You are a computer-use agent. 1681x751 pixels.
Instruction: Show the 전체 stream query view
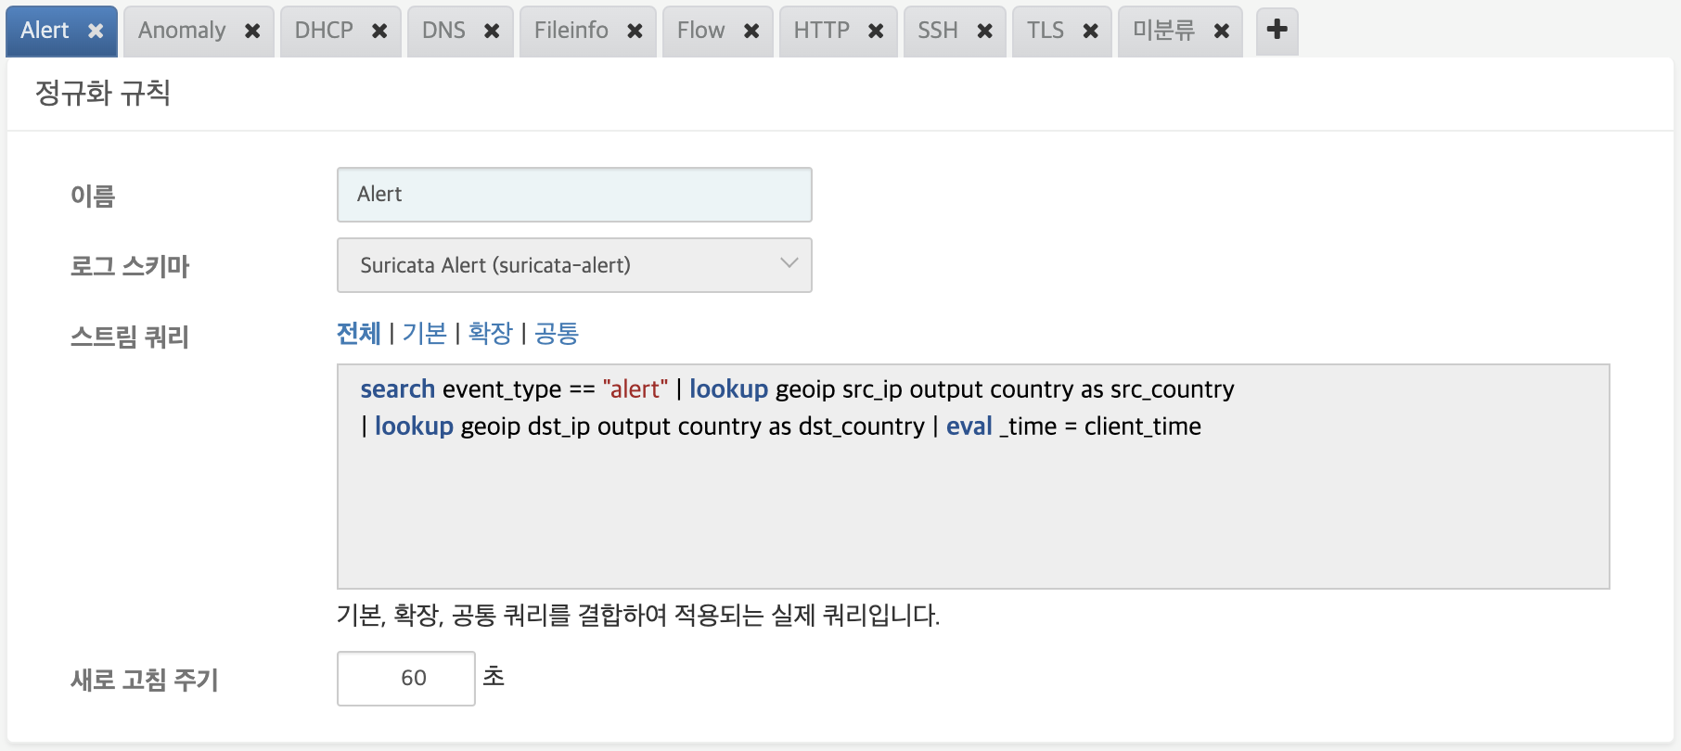coord(358,333)
